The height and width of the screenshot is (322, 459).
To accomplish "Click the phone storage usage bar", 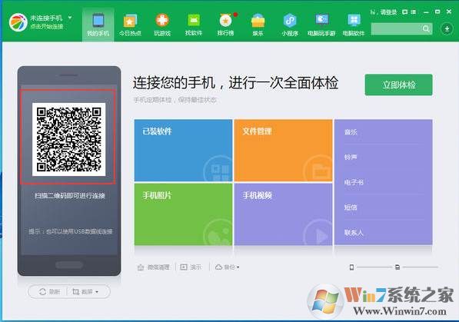I will pos(374,267).
